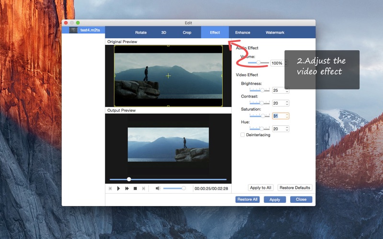
Task: Skip to previous frame button
Action: point(110,188)
